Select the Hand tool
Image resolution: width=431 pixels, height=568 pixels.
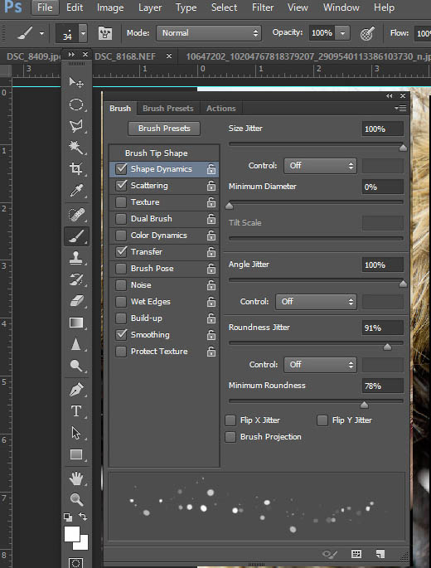pyautogui.click(x=76, y=478)
